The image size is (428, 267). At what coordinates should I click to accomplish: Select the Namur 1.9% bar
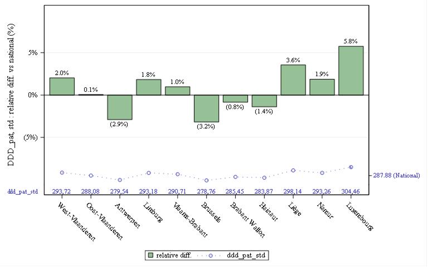(x=322, y=87)
